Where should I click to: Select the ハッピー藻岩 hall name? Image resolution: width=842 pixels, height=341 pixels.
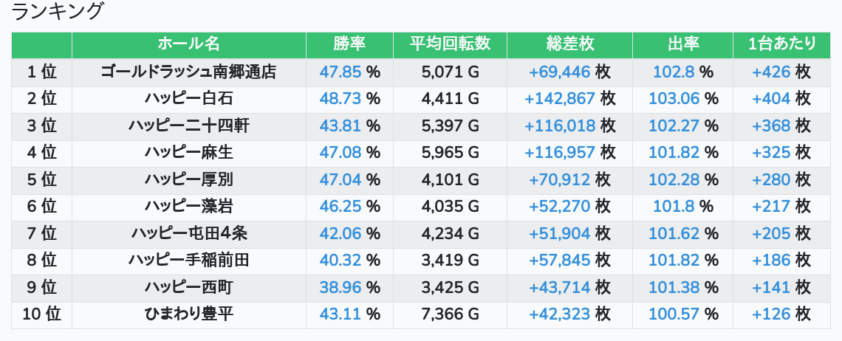pyautogui.click(x=188, y=206)
